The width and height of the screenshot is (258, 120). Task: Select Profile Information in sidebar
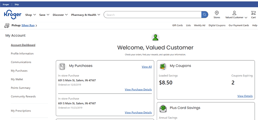[x=22, y=54]
